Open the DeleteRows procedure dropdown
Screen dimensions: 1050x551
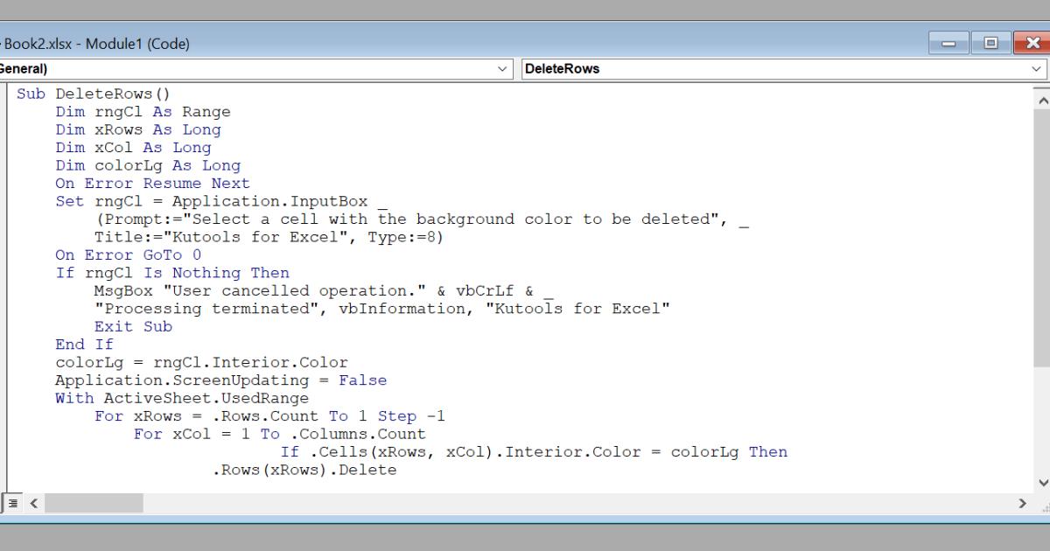(1038, 69)
